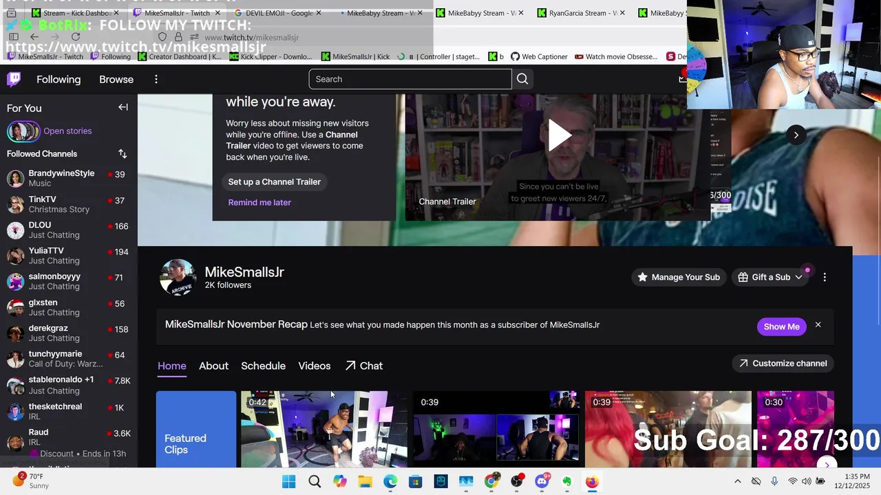Advance banner carousel with right arrow
This screenshot has width=881, height=495.
click(x=796, y=135)
